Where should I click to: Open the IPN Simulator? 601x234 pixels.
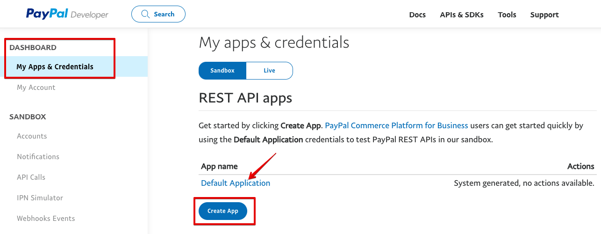(x=40, y=198)
